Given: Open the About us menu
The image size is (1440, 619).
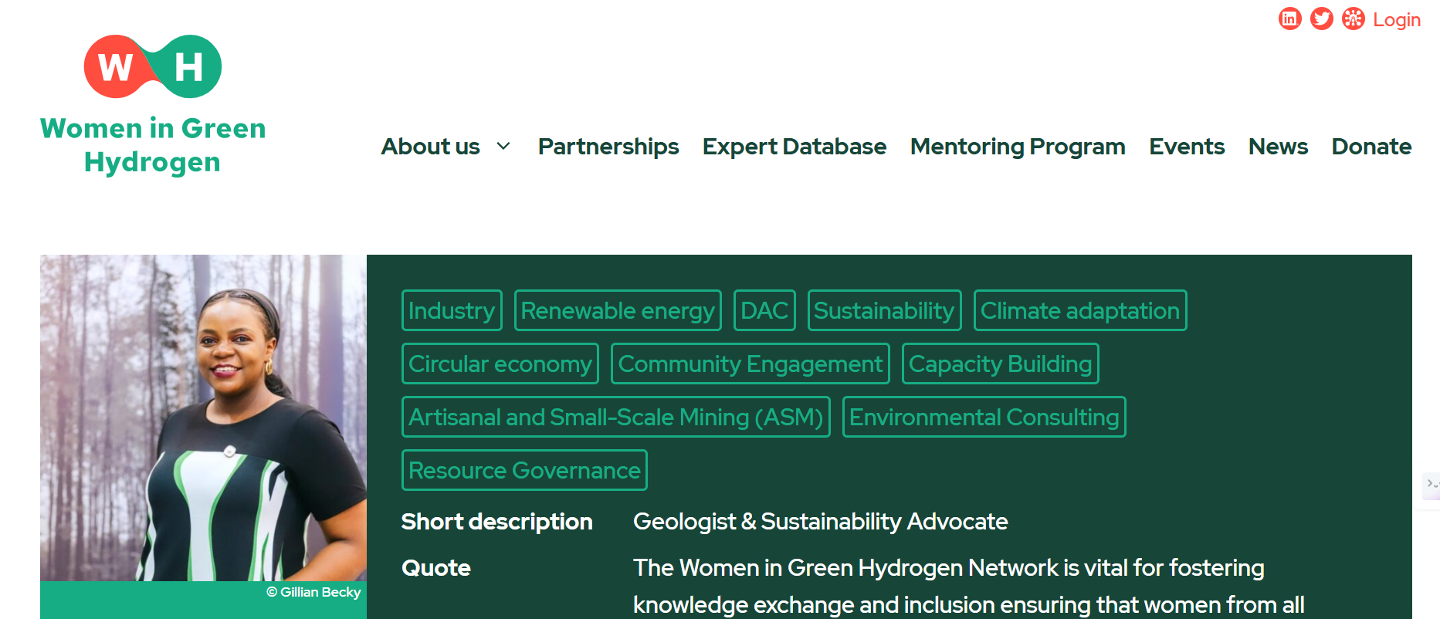Looking at the screenshot, I should pyautogui.click(x=430, y=147).
